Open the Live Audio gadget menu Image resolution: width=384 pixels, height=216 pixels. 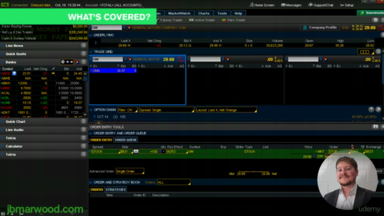coord(83,130)
